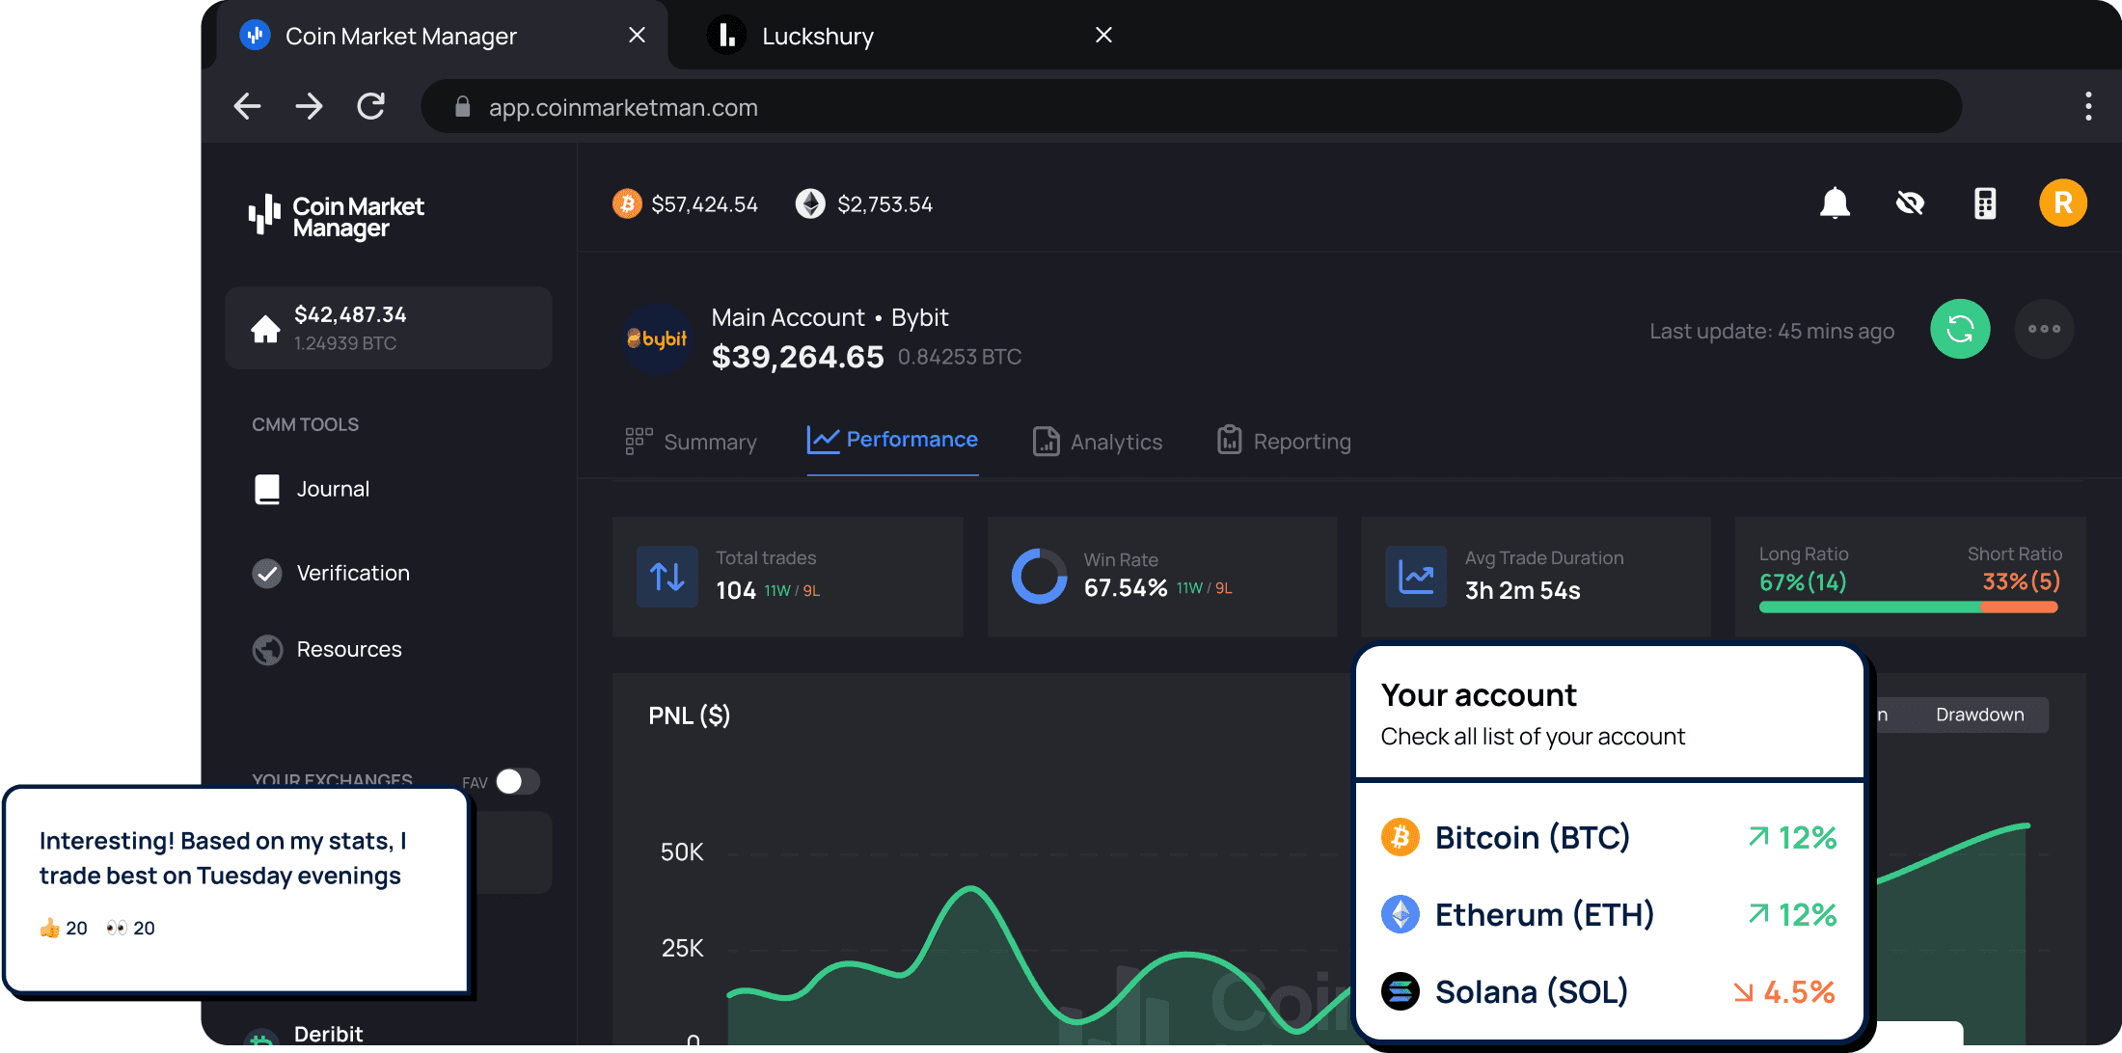
Task: Switch to the Reporting tab
Action: tap(1284, 441)
